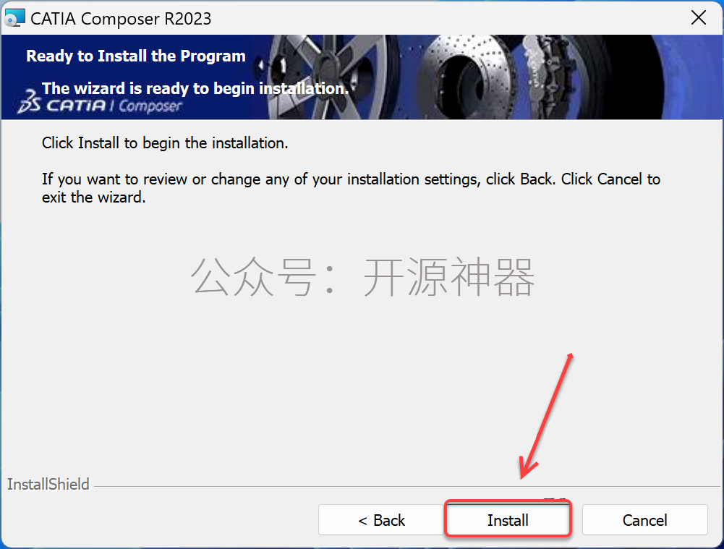This screenshot has width=724, height=549.
Task: Click the horizontal separator line beside InstallShield
Action: coord(406,486)
